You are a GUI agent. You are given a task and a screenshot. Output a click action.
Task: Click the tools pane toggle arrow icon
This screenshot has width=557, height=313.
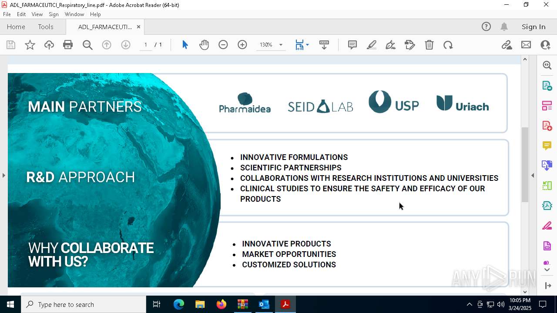pos(548,286)
